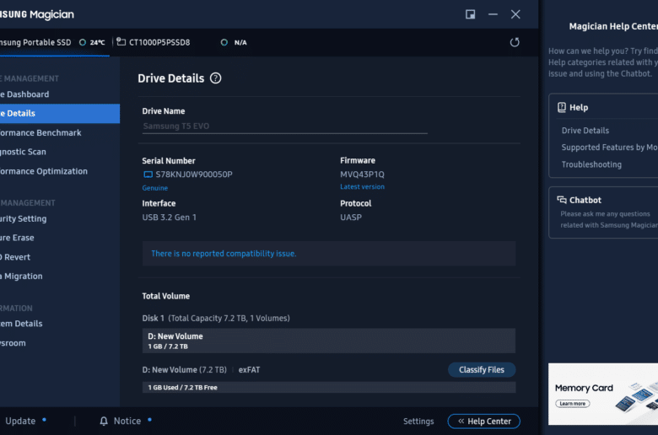Click the D: New Volume disk bar
Screen dimensions: 658x435
pyautogui.click(x=329, y=341)
